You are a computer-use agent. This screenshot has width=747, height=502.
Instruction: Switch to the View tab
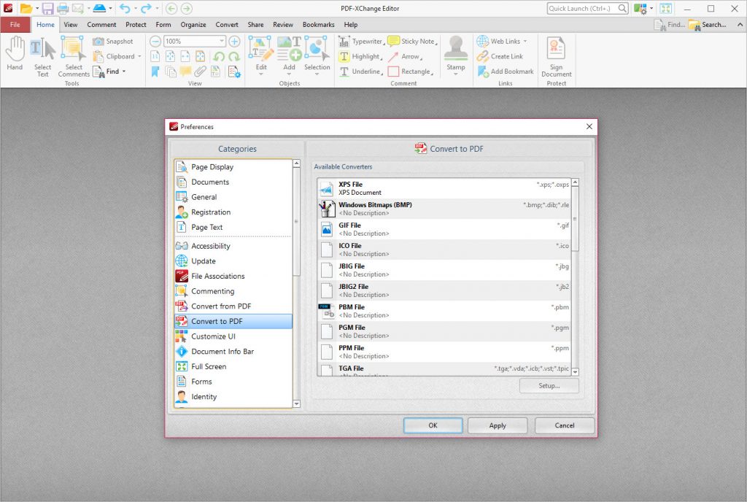[x=71, y=25]
